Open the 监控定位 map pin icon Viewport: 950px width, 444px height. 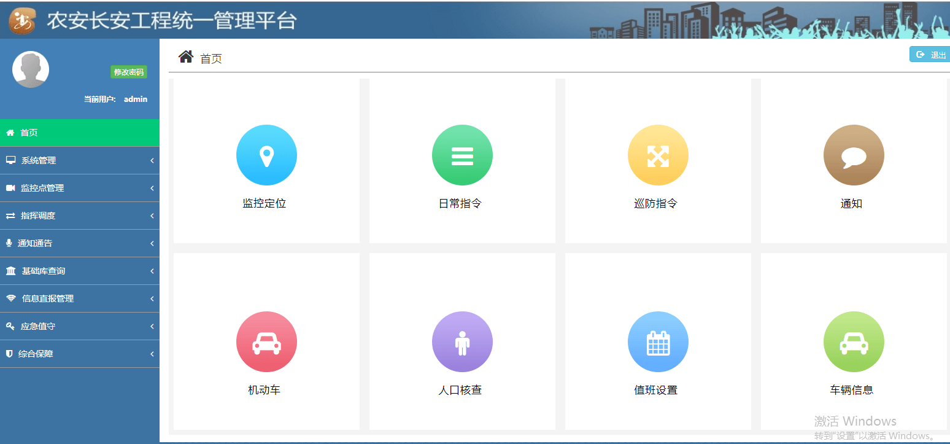point(266,155)
